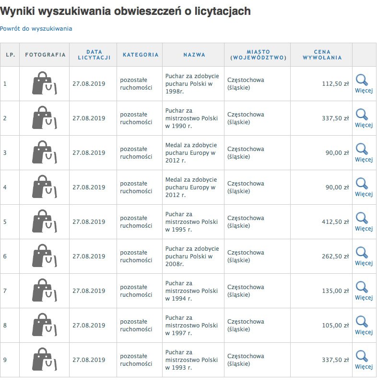Click magnifier icon in row 9
The height and width of the screenshot is (385, 377).
[x=362, y=356]
